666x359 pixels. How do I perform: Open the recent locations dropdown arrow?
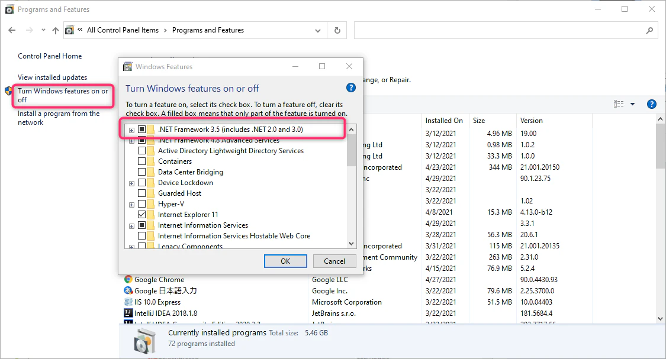pyautogui.click(x=43, y=30)
